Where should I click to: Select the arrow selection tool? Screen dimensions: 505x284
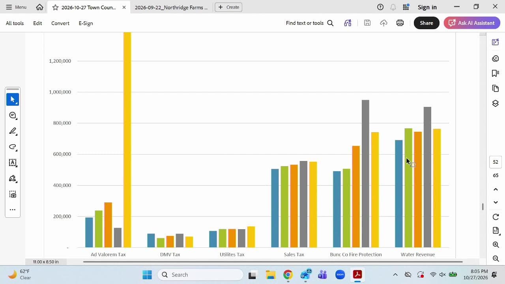(13, 99)
